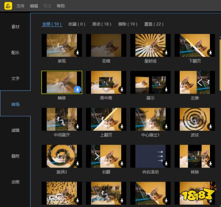Switch to the 滑动 (18) category tab
The height and width of the screenshot is (207, 221).
coord(102,24)
